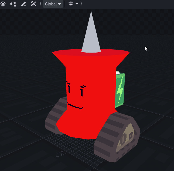This screenshot has width=174, height=171.
Task: Select the robot's pixelated smile
Action: pyautogui.click(x=75, y=106)
